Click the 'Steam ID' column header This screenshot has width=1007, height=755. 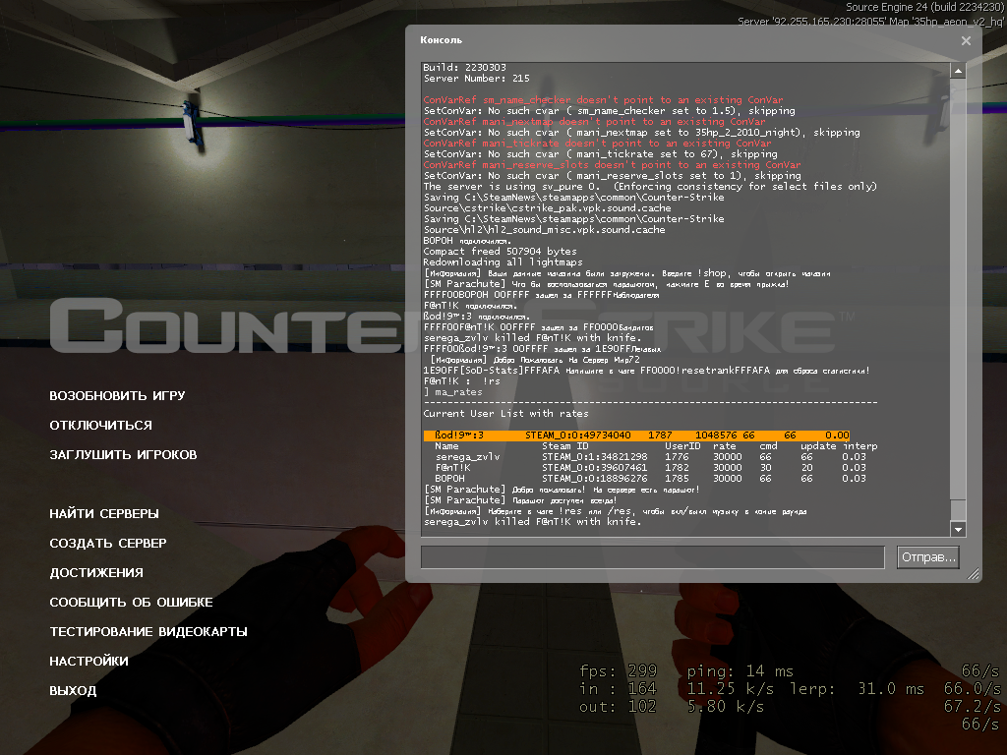(565, 446)
